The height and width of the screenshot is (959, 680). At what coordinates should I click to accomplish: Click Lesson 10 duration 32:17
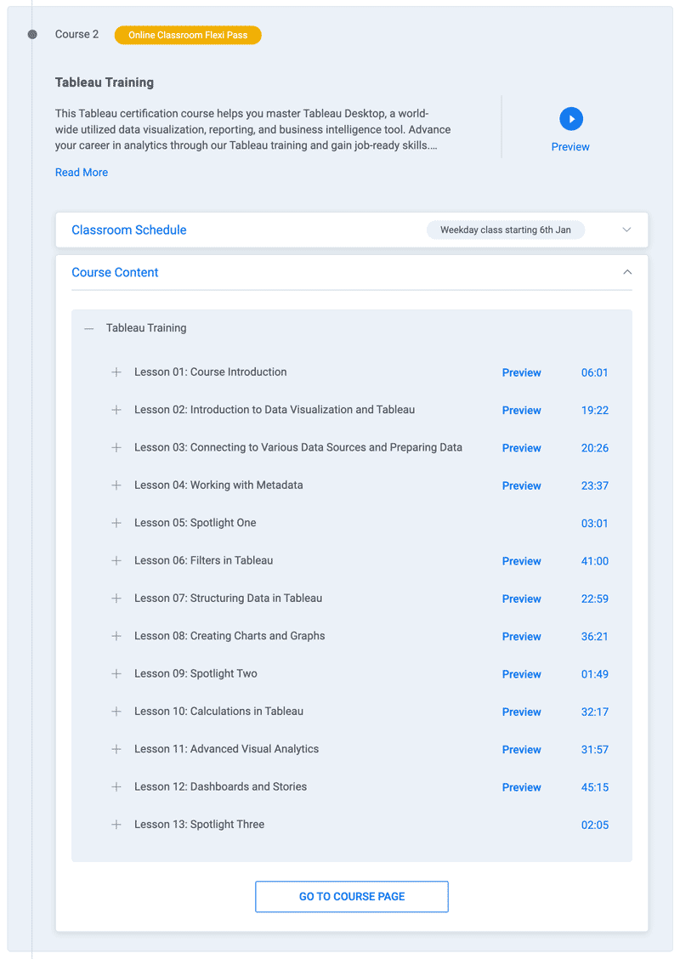pos(594,712)
